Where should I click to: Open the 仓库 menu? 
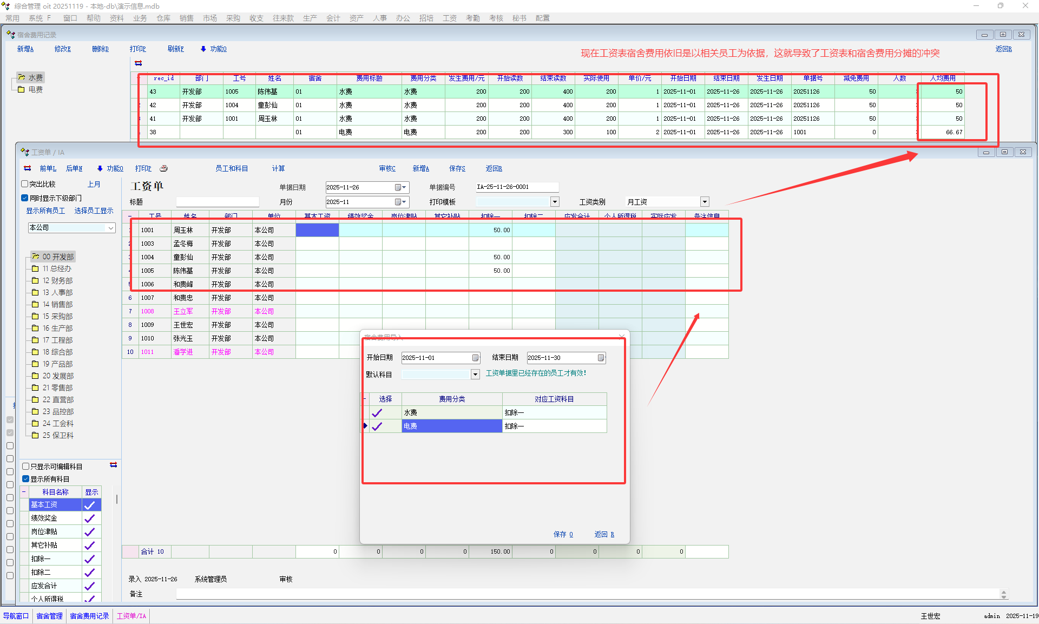pyautogui.click(x=163, y=18)
